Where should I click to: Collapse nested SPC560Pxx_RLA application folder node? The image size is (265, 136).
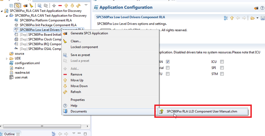click(x=7, y=16)
